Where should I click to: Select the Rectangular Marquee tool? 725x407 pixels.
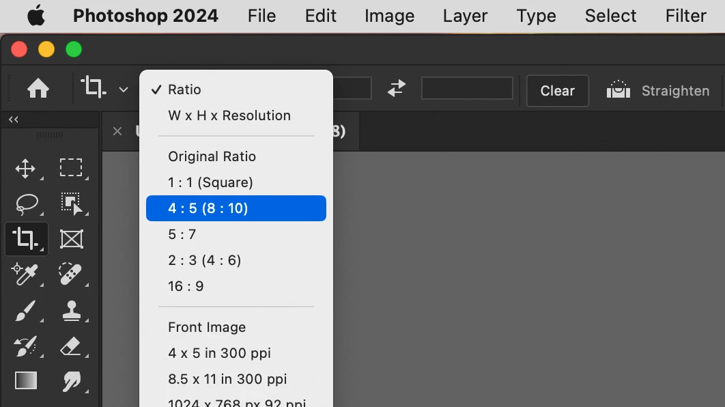[x=71, y=167]
